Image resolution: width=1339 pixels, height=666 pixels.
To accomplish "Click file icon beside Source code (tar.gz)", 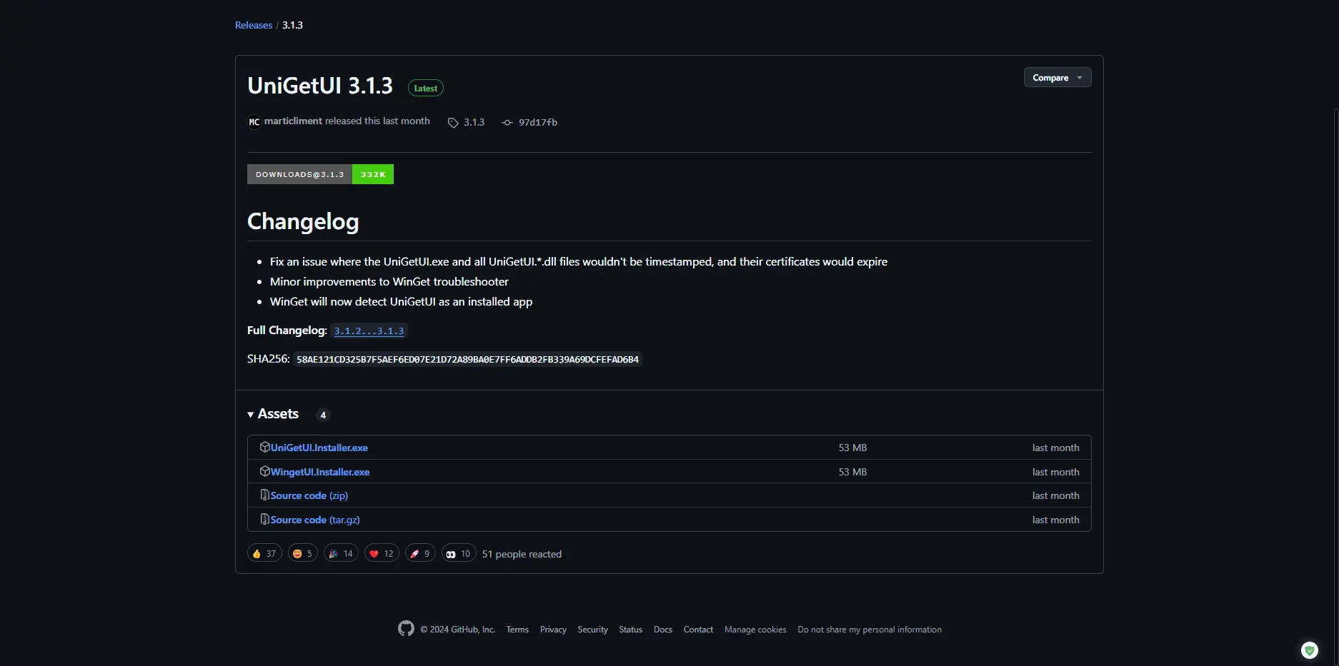I will [x=264, y=519].
